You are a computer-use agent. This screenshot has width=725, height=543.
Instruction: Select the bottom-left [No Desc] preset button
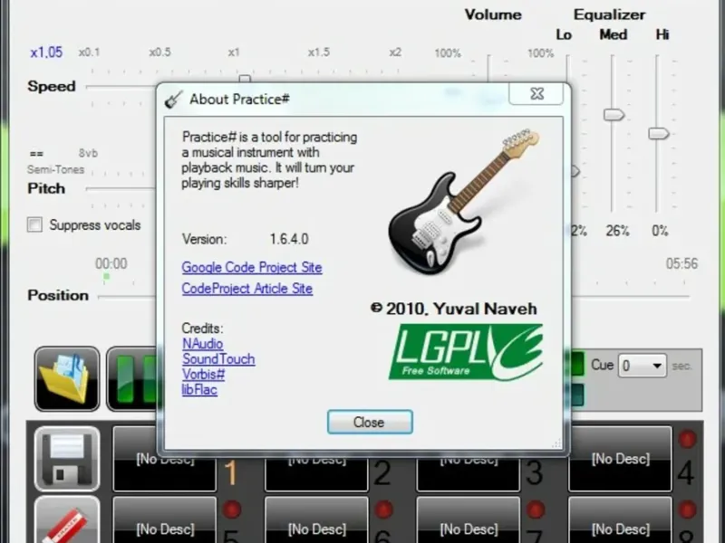click(165, 519)
